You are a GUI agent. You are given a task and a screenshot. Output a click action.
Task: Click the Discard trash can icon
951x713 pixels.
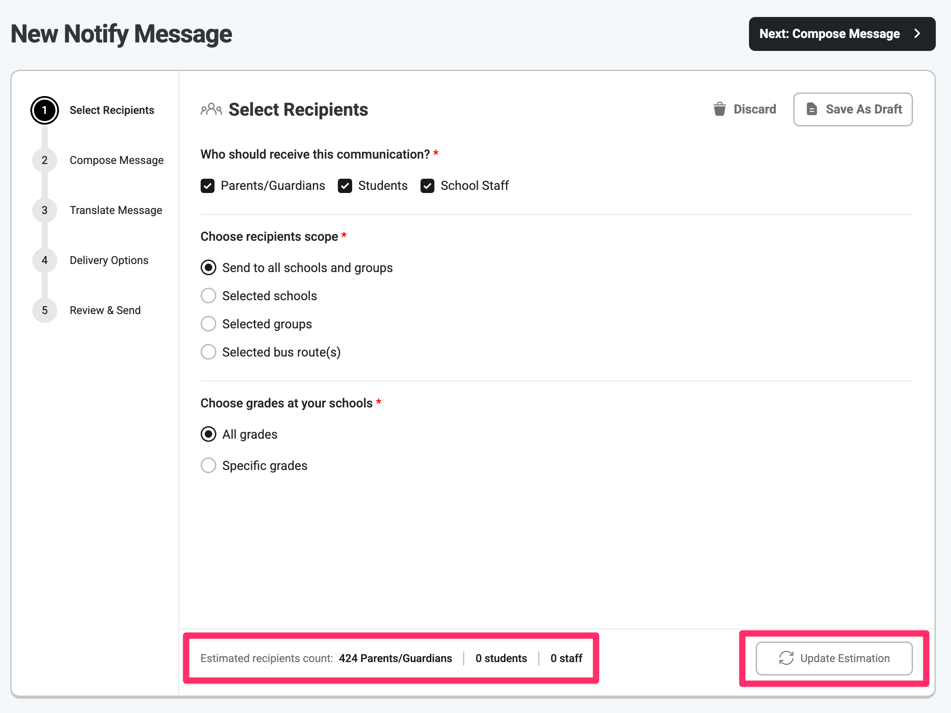(x=720, y=109)
